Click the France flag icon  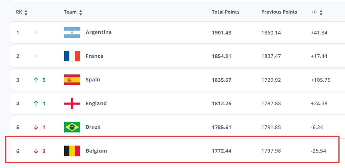tap(72, 56)
